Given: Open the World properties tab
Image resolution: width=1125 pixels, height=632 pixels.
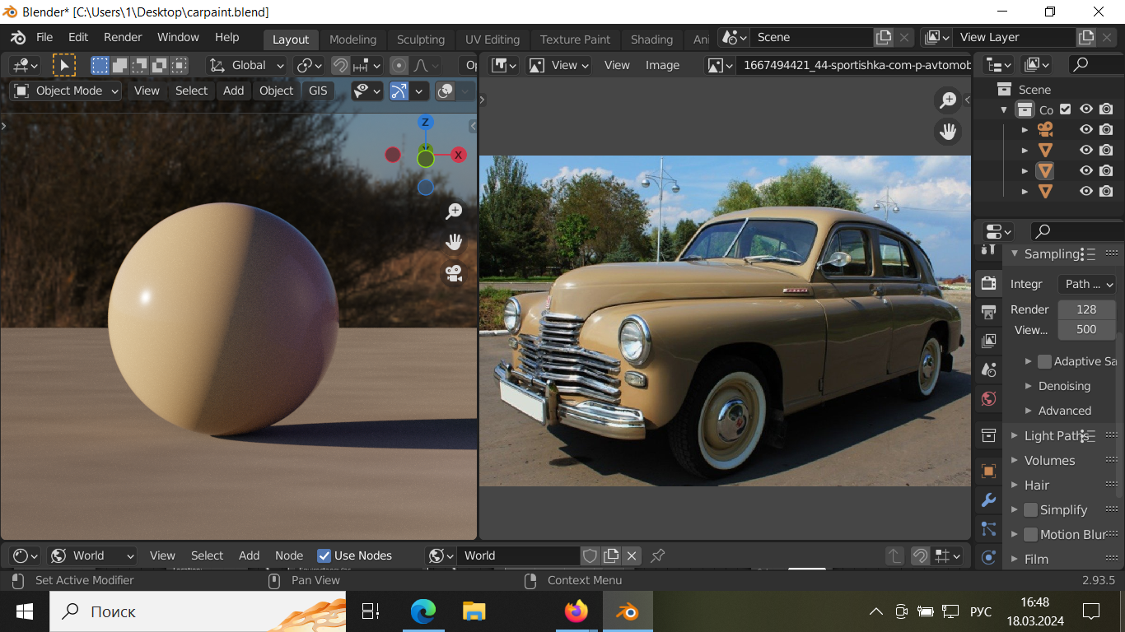Looking at the screenshot, I should [988, 399].
